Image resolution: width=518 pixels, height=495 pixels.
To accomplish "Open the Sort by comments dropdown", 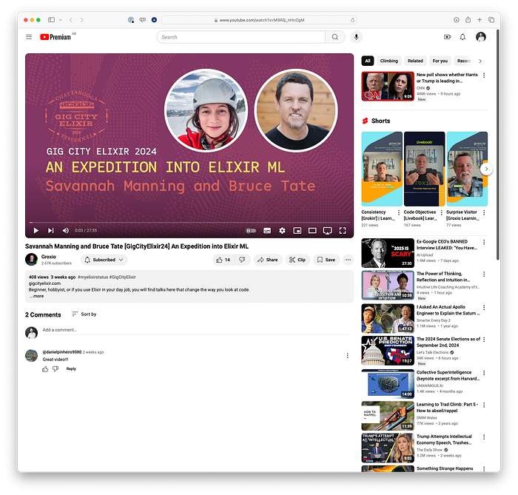I will [84, 314].
